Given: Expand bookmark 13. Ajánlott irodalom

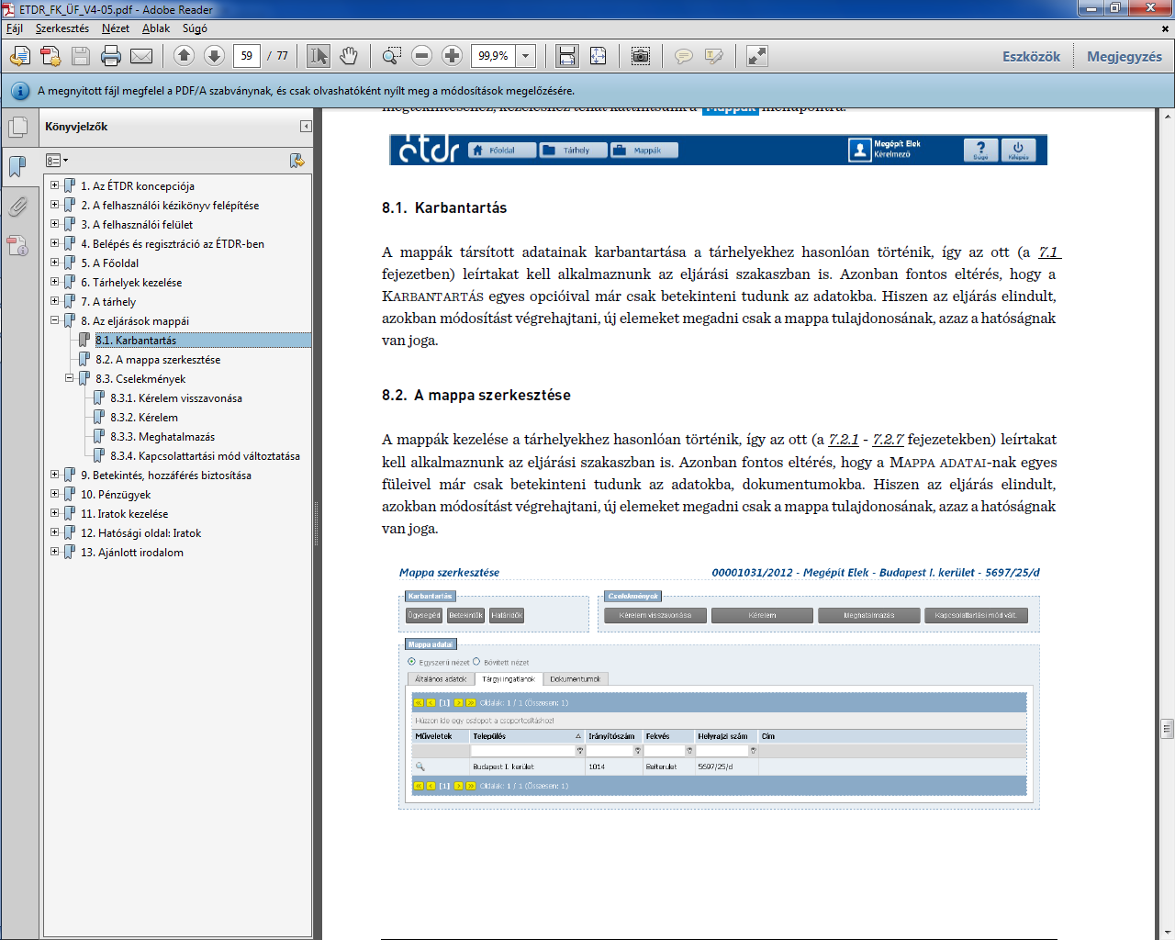Looking at the screenshot, I should (x=54, y=552).
